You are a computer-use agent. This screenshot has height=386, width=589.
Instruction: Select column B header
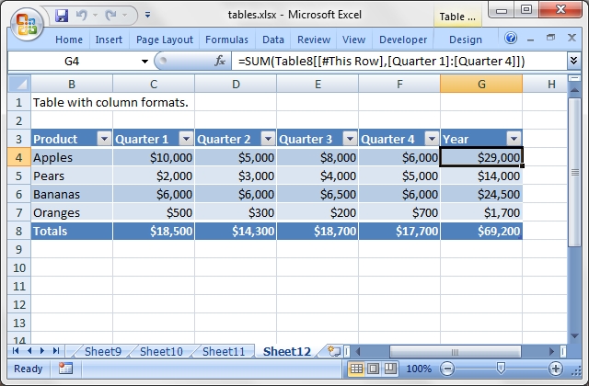[x=72, y=84]
